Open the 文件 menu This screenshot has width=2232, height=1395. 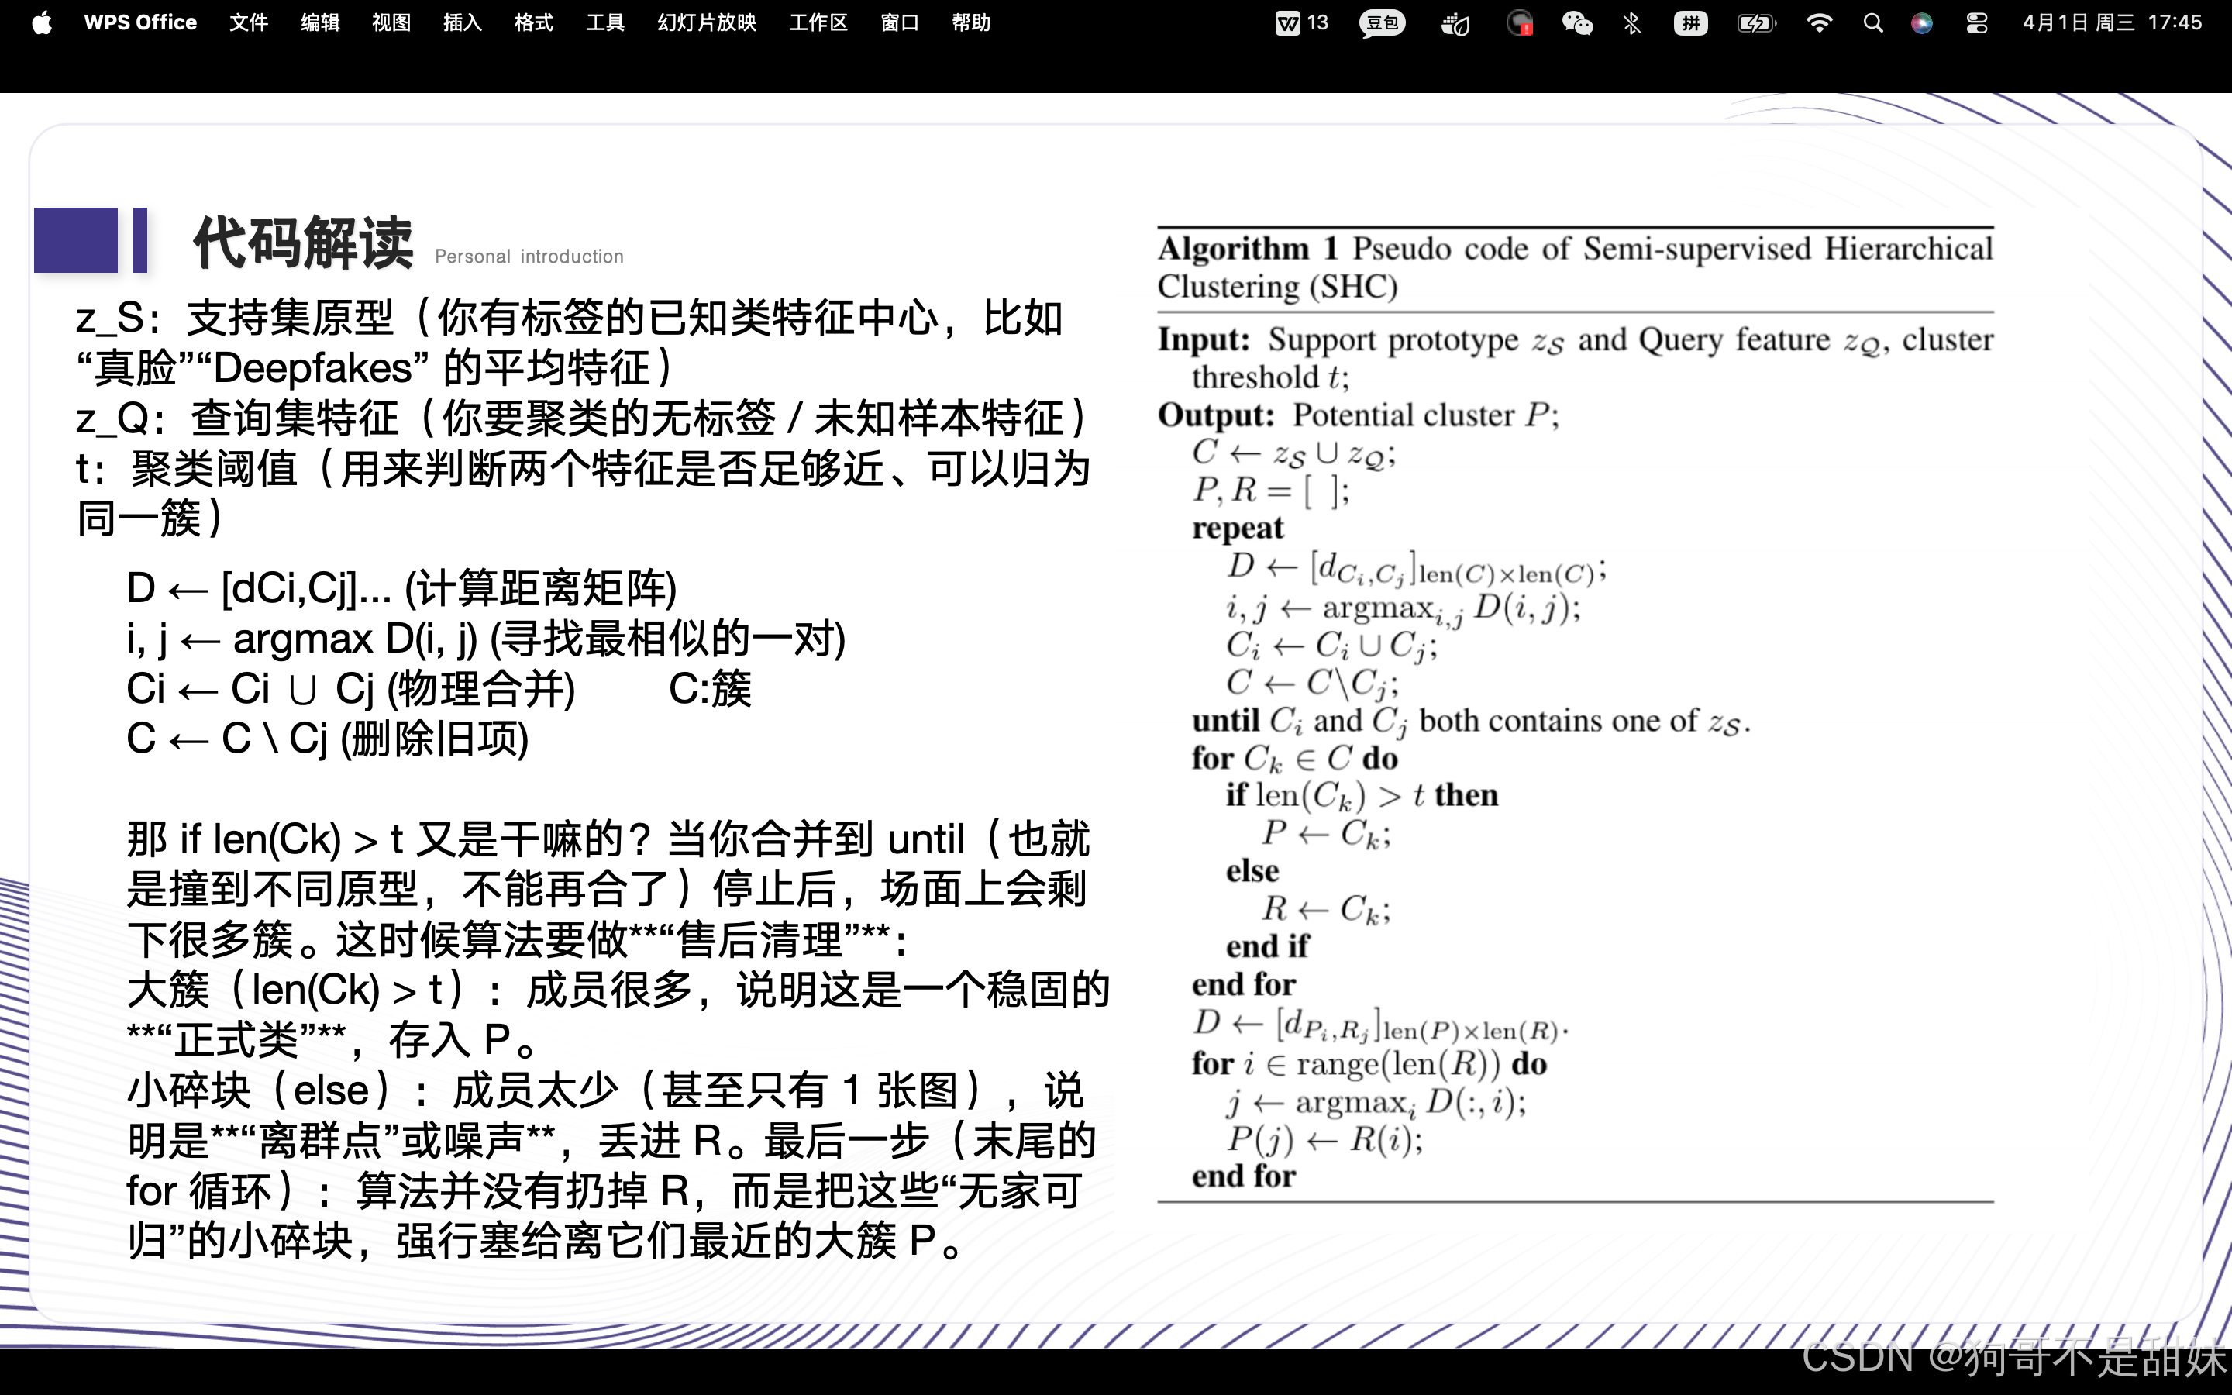pyautogui.click(x=248, y=23)
